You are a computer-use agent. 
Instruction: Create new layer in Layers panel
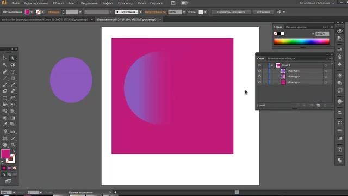tap(318, 105)
